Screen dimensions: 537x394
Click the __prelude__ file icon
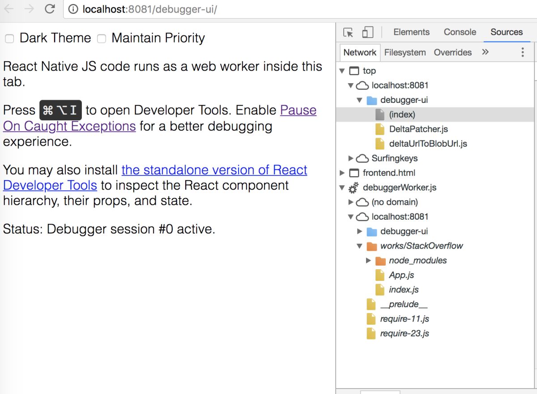pyautogui.click(x=371, y=304)
